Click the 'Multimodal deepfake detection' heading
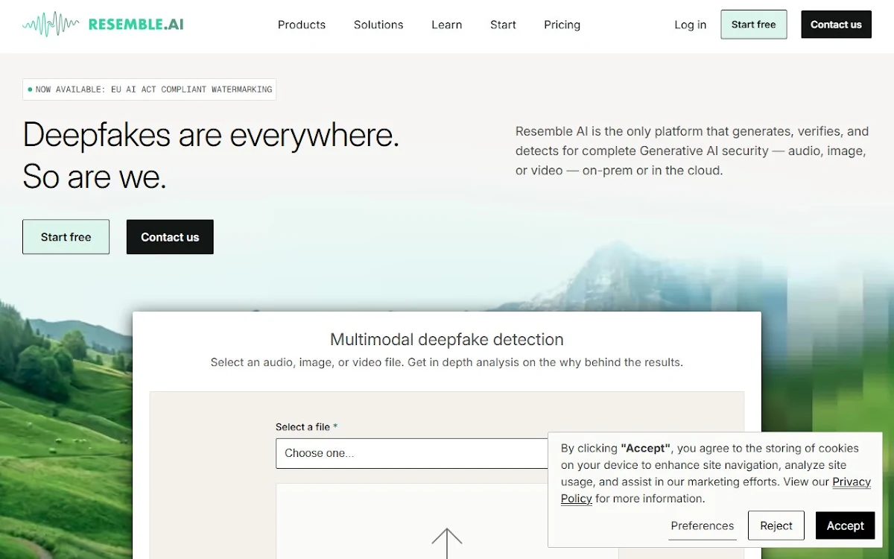Viewport: 894px width, 559px height. (447, 340)
